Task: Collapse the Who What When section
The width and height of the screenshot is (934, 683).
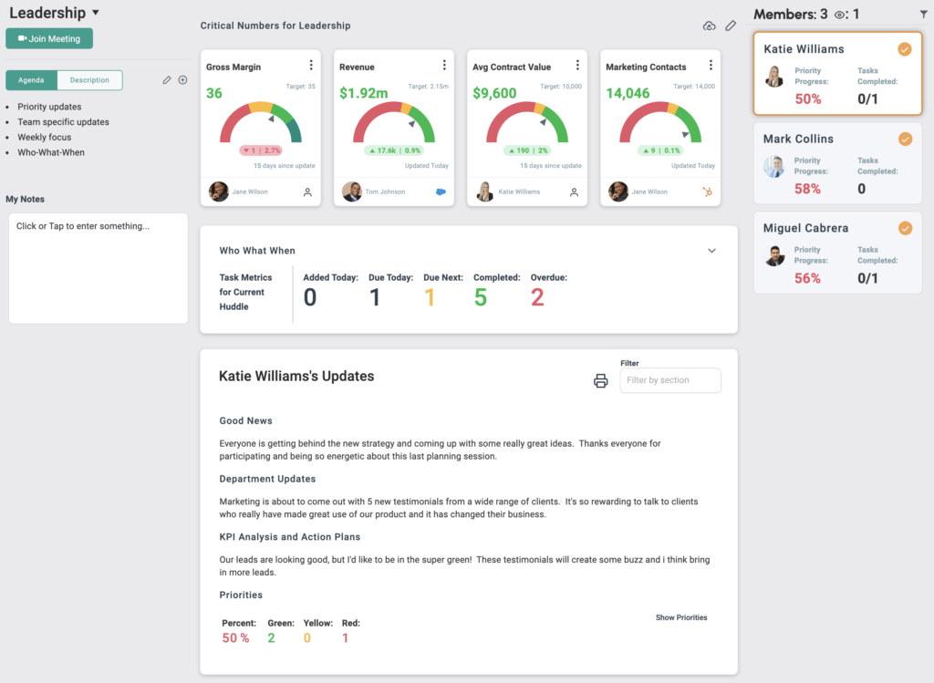Action: coord(711,251)
